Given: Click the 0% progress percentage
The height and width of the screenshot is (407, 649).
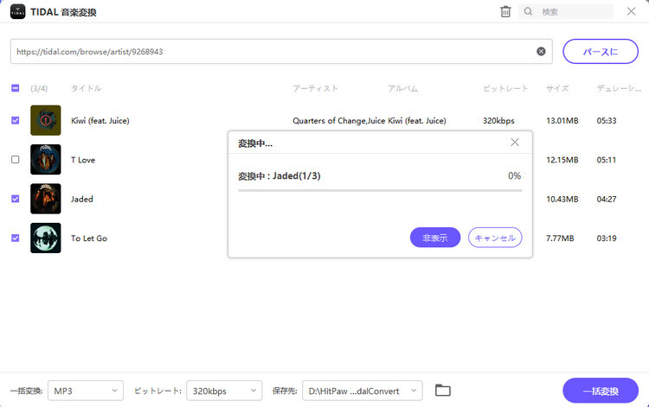Looking at the screenshot, I should click(x=515, y=176).
